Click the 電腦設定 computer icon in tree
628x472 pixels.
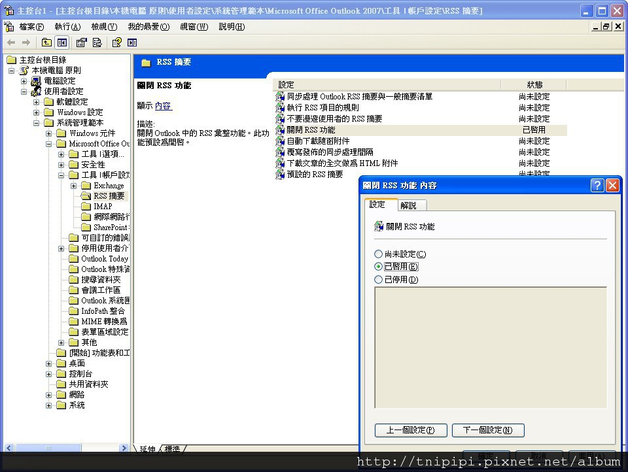[x=36, y=81]
